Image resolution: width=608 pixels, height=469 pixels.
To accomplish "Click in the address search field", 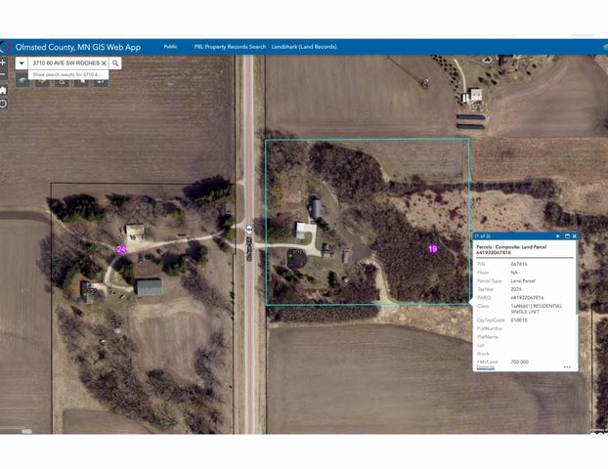I will point(64,63).
